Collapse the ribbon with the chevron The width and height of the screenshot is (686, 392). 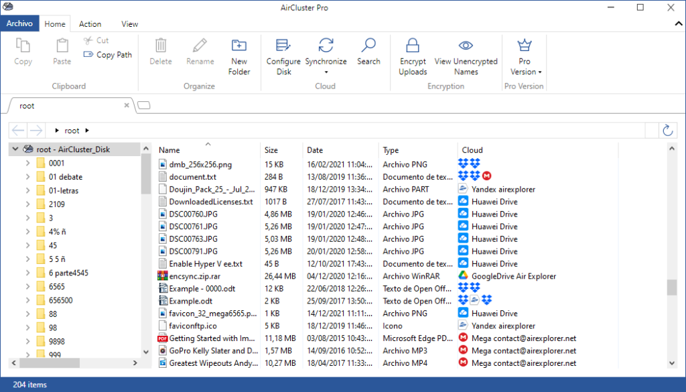(679, 24)
